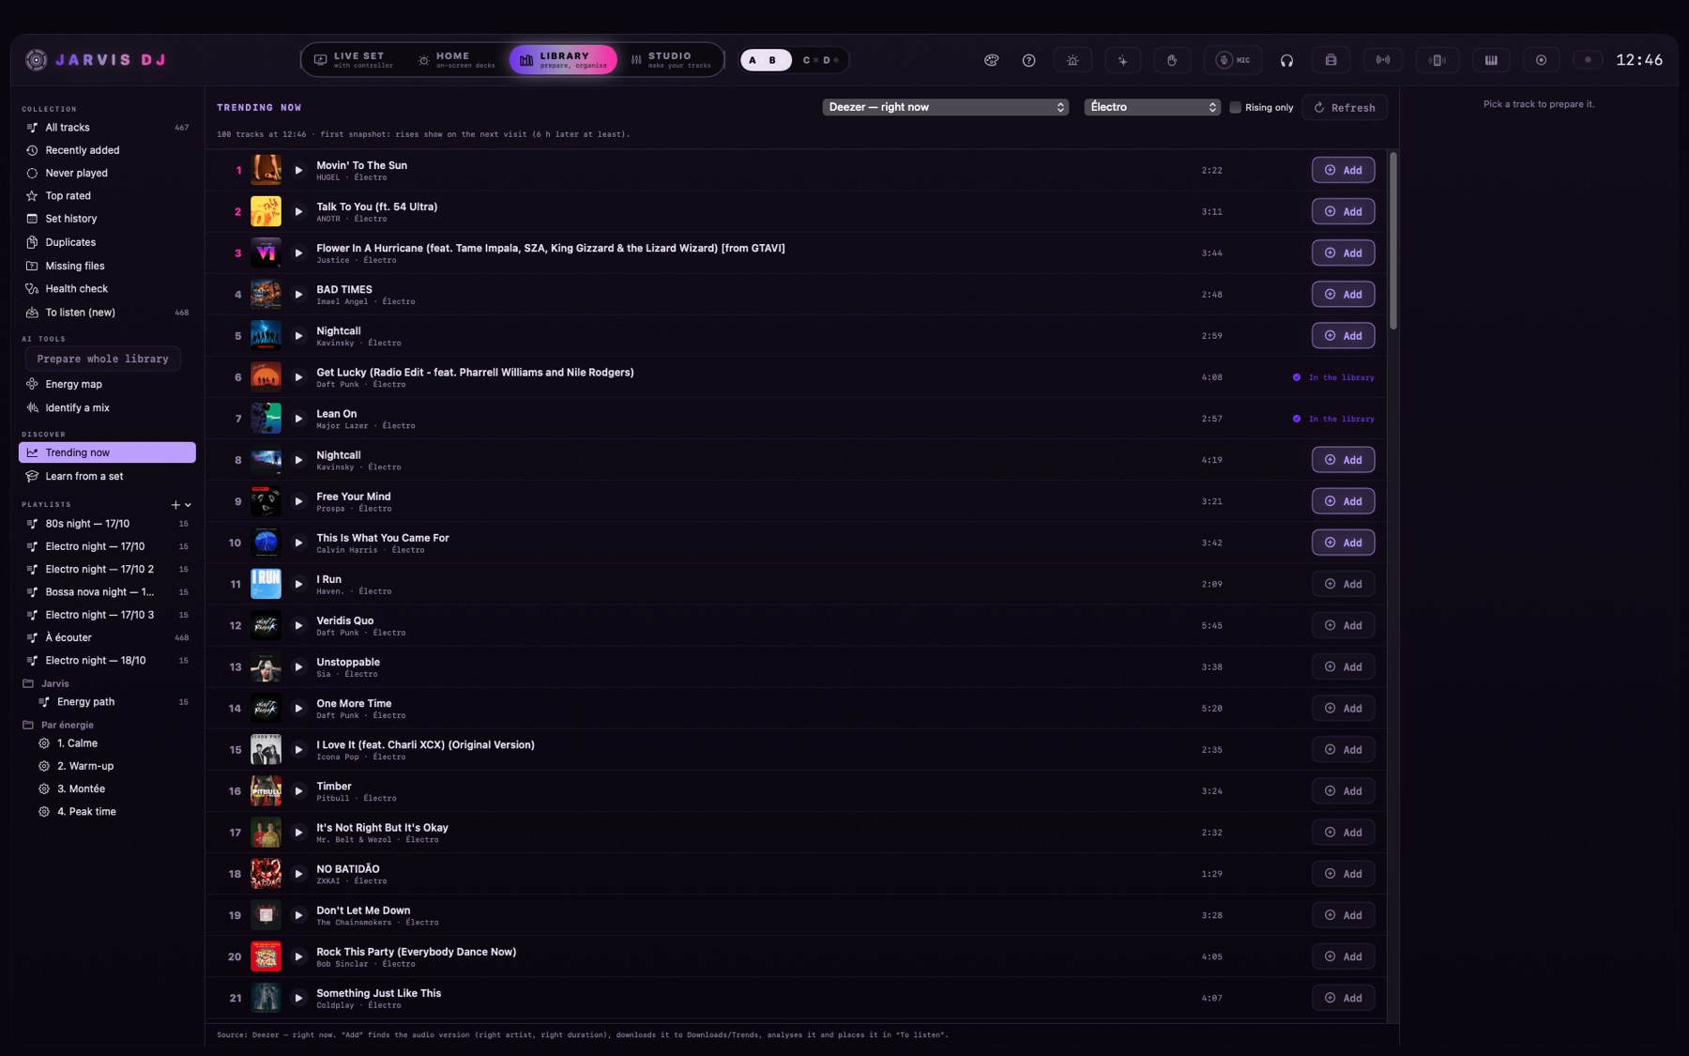The image size is (1689, 1056).
Task: Click the hand gesture icon in the toolbar
Action: coord(1172,60)
